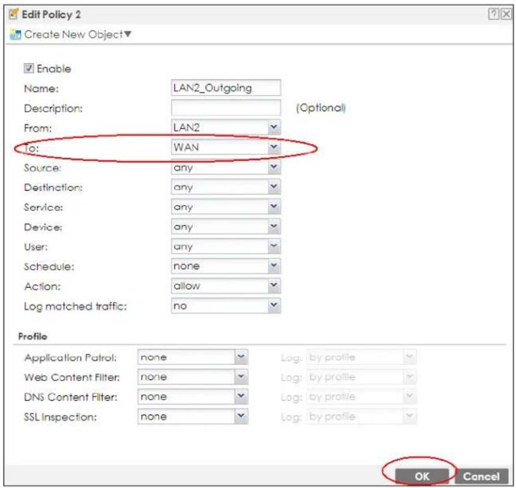Expand the Destination dropdown
This screenshot has width=516, height=488.
(226, 187)
